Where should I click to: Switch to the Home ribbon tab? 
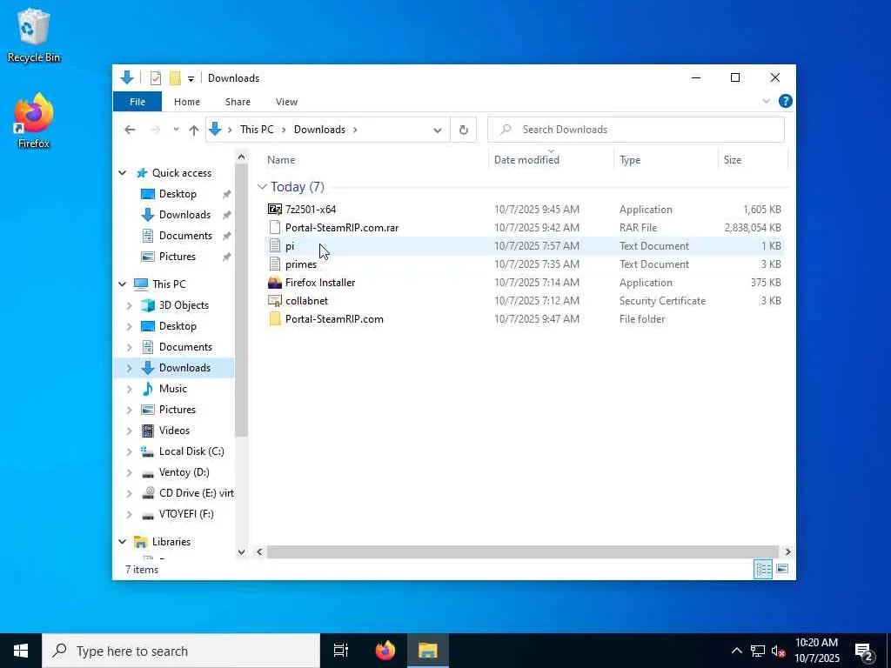(x=187, y=102)
